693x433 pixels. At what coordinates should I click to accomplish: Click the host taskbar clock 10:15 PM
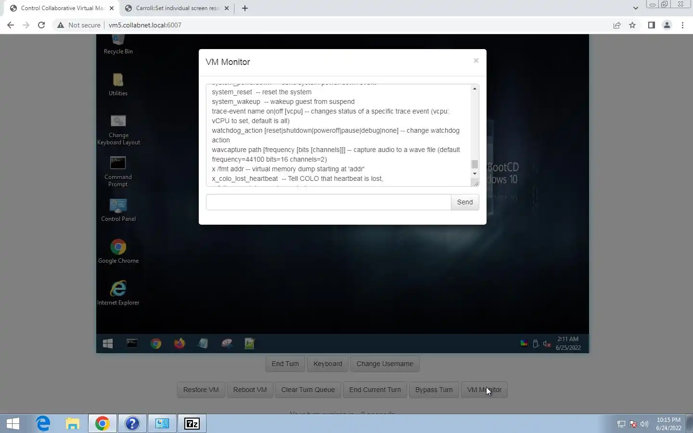point(668,423)
